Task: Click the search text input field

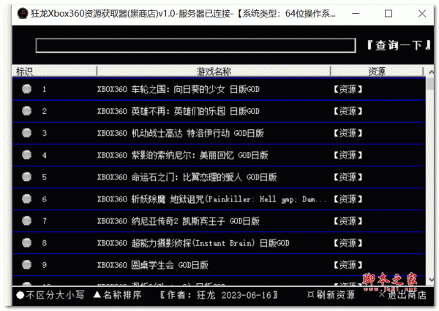Action: [x=198, y=45]
